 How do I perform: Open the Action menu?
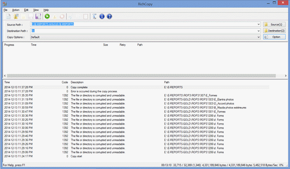16,10
